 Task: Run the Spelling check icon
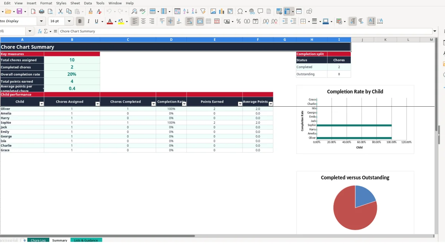142,11
